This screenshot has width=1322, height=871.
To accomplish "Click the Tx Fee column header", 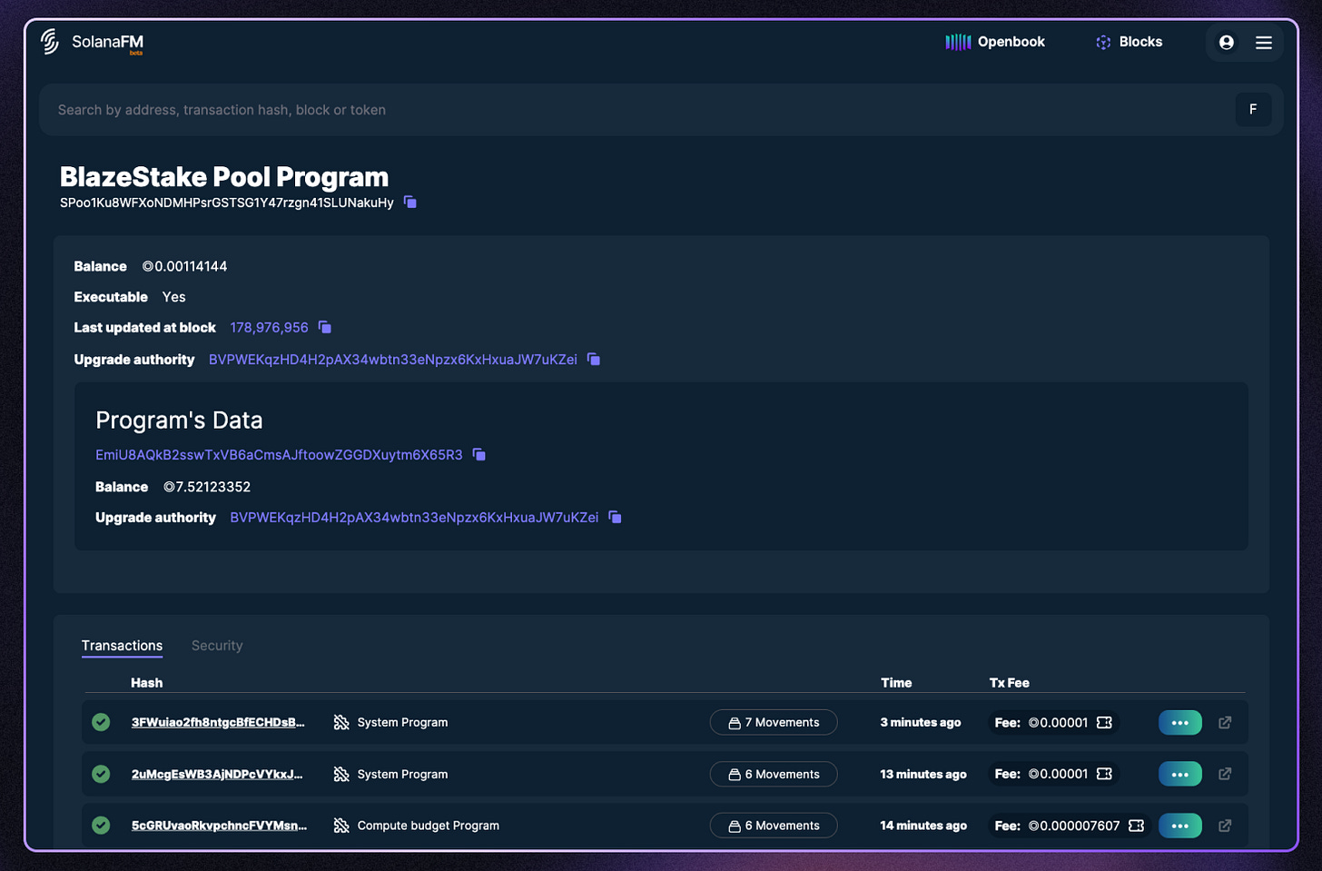I will 1010,683.
